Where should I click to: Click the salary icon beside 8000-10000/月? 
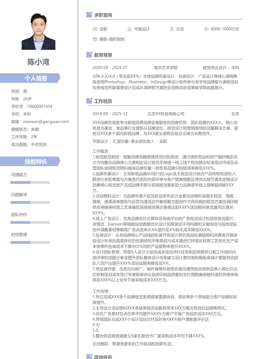207,29
